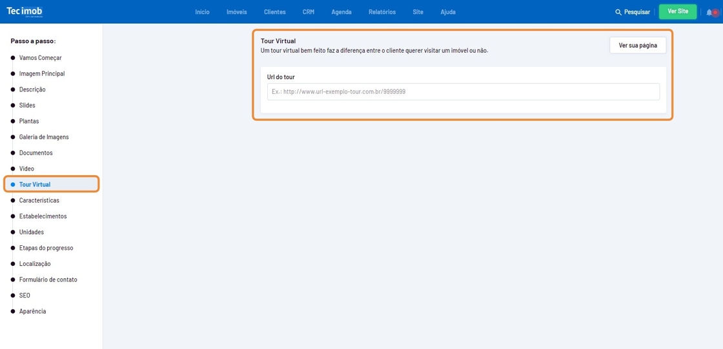Open search with the Pesquisar magnifier icon
This screenshot has width=723, height=349.
[618, 12]
